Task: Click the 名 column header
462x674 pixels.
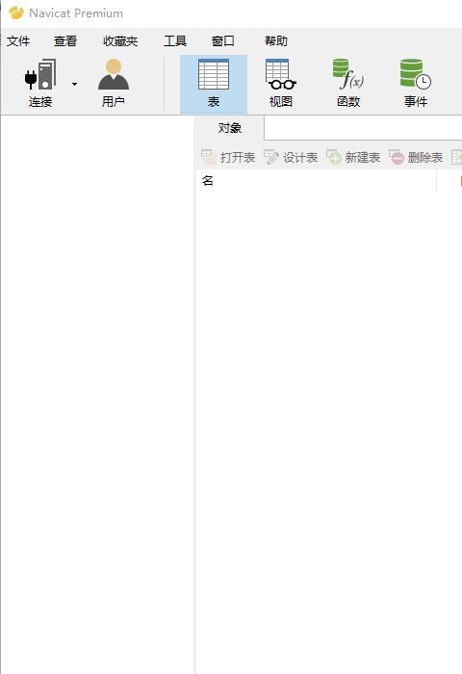Action: (317, 181)
